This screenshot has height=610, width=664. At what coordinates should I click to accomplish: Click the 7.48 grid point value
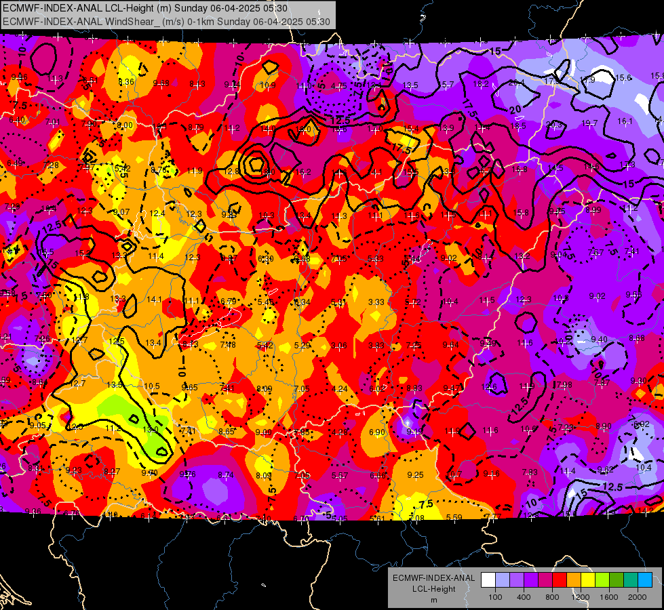pyautogui.click(x=228, y=344)
